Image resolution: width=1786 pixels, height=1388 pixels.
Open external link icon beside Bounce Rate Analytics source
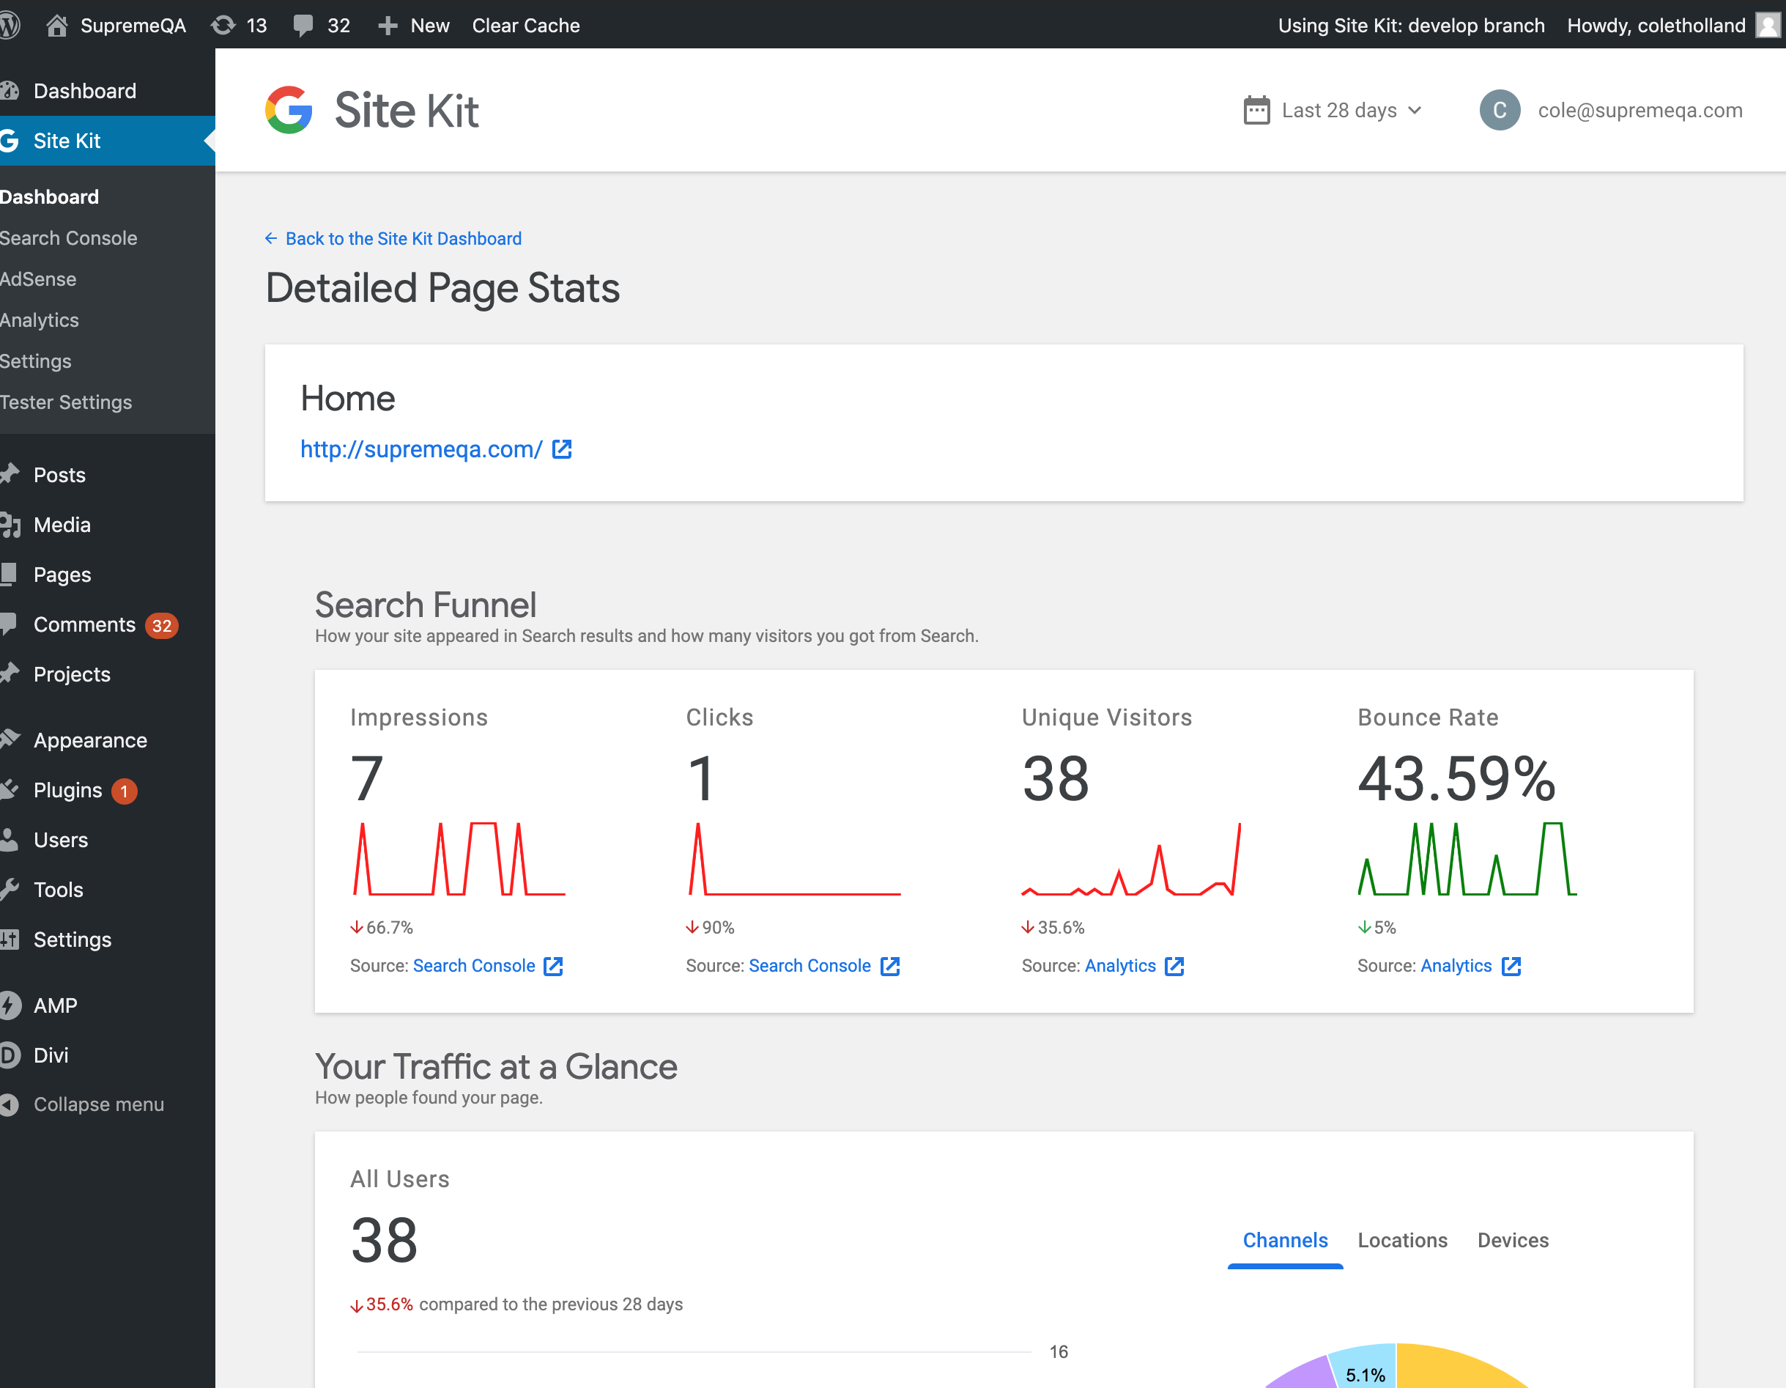(1511, 966)
